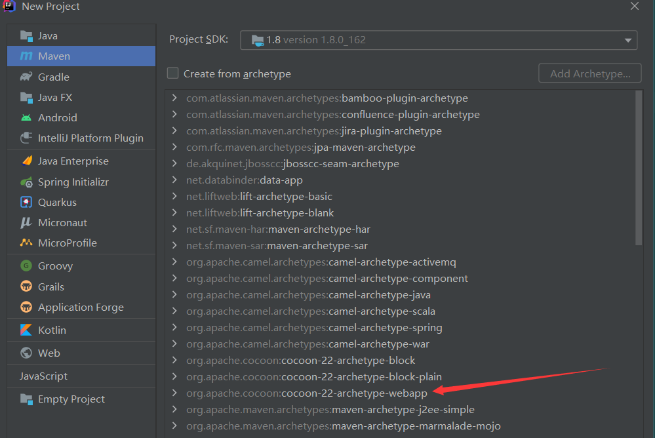Image resolution: width=655 pixels, height=438 pixels.
Task: Click the archetype list vertical scrollbar
Action: coord(639,168)
